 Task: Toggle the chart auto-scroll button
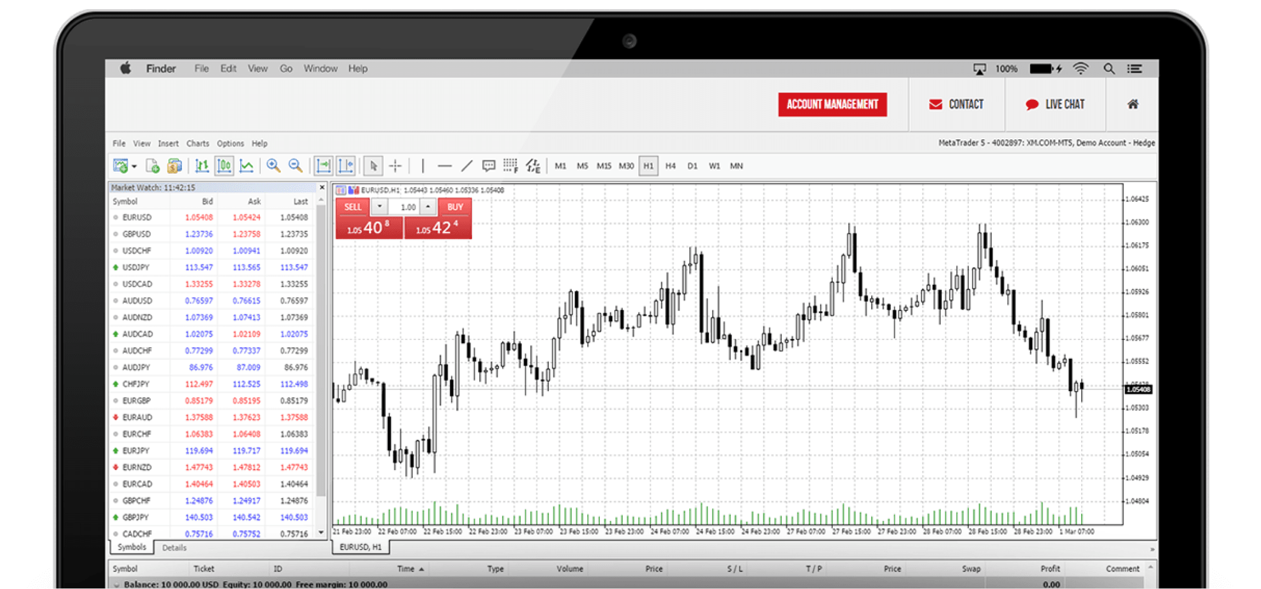[323, 166]
